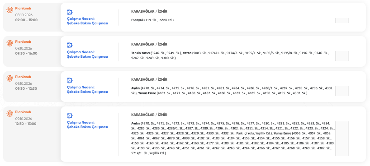Screen dimensions: 370x166
Task: Click Şebeke Bakım Çalışması in the Esenyalı card
Action: [x=88, y=23]
